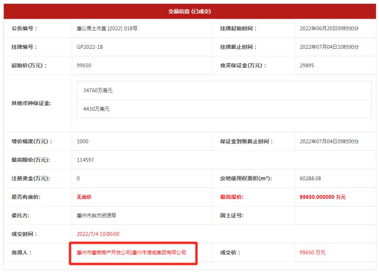Select the winning bidder company names
Viewport: 379px width, 274px height.
(131, 252)
